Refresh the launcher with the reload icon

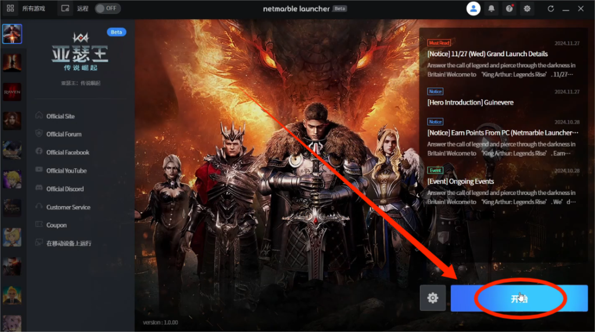(551, 9)
